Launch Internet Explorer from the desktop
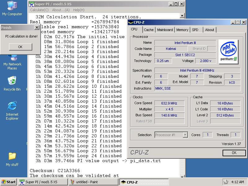Image resolution: width=248 pixels, height=186 pixels. click(x=12, y=111)
